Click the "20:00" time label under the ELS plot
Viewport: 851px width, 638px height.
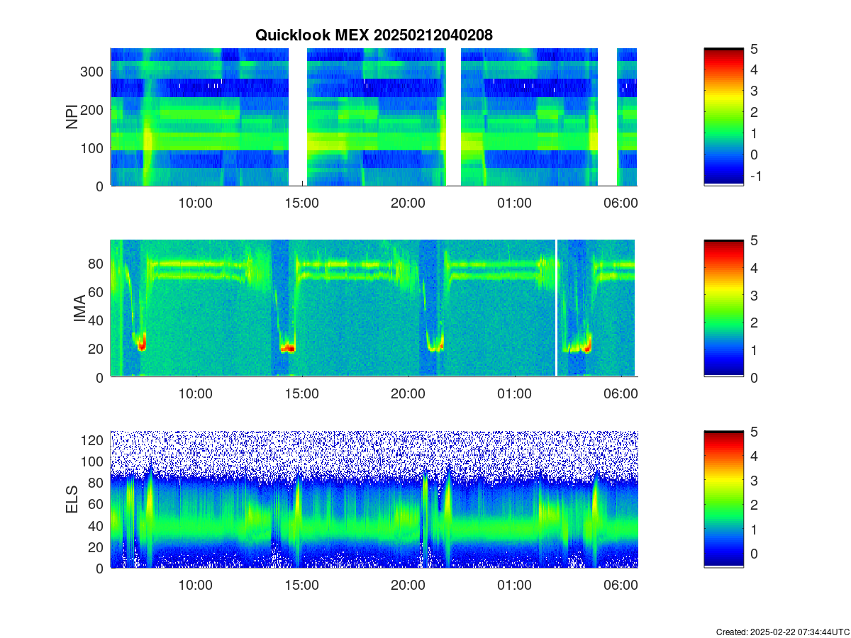pyautogui.click(x=408, y=585)
